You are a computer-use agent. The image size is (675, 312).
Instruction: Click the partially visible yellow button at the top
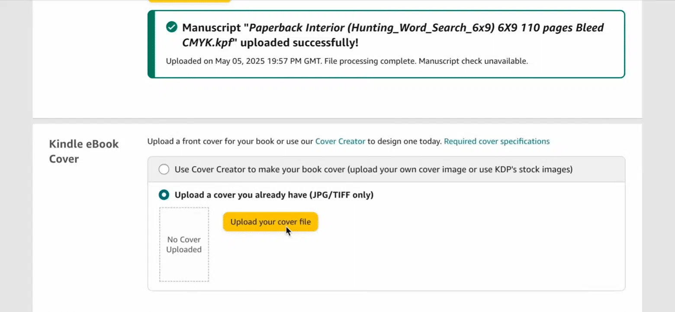point(189,1)
